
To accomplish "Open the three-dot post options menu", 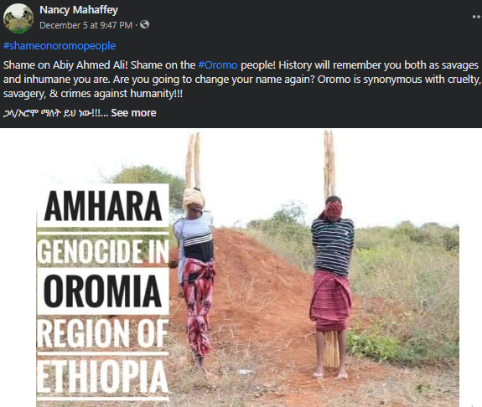I will coord(477,18).
